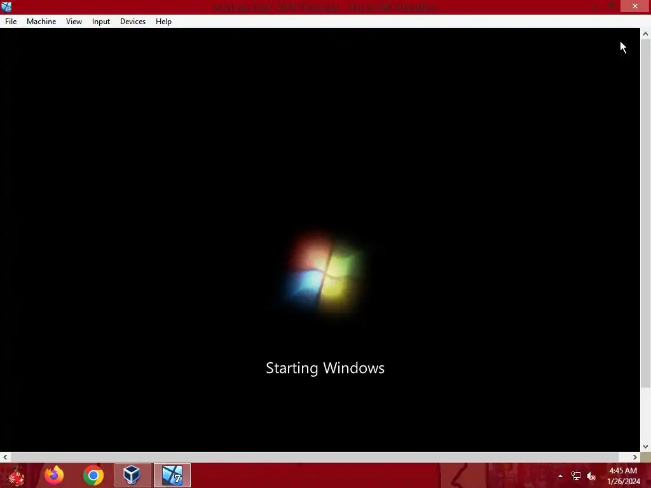651x488 pixels.
Task: Click the vertical scrollbar up arrow
Action: [646, 34]
